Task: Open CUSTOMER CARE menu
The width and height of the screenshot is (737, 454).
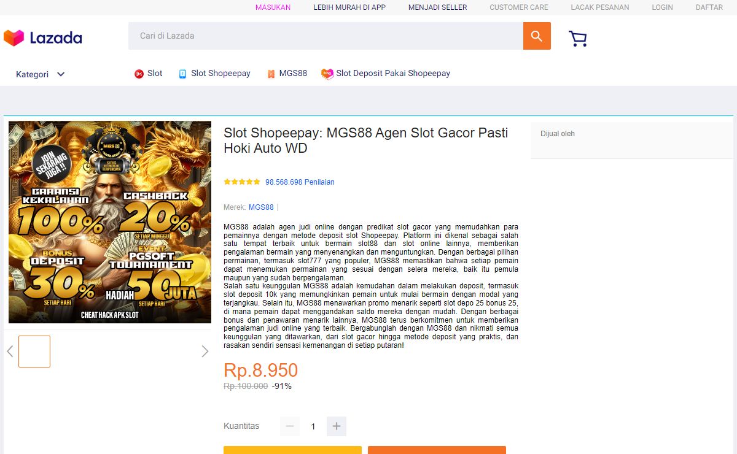Action: (x=519, y=7)
